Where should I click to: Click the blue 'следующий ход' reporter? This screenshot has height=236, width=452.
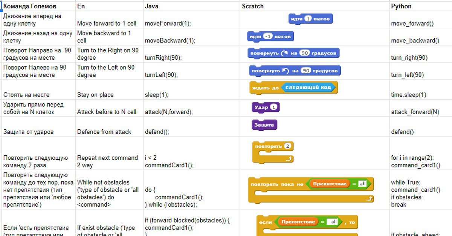(308, 88)
